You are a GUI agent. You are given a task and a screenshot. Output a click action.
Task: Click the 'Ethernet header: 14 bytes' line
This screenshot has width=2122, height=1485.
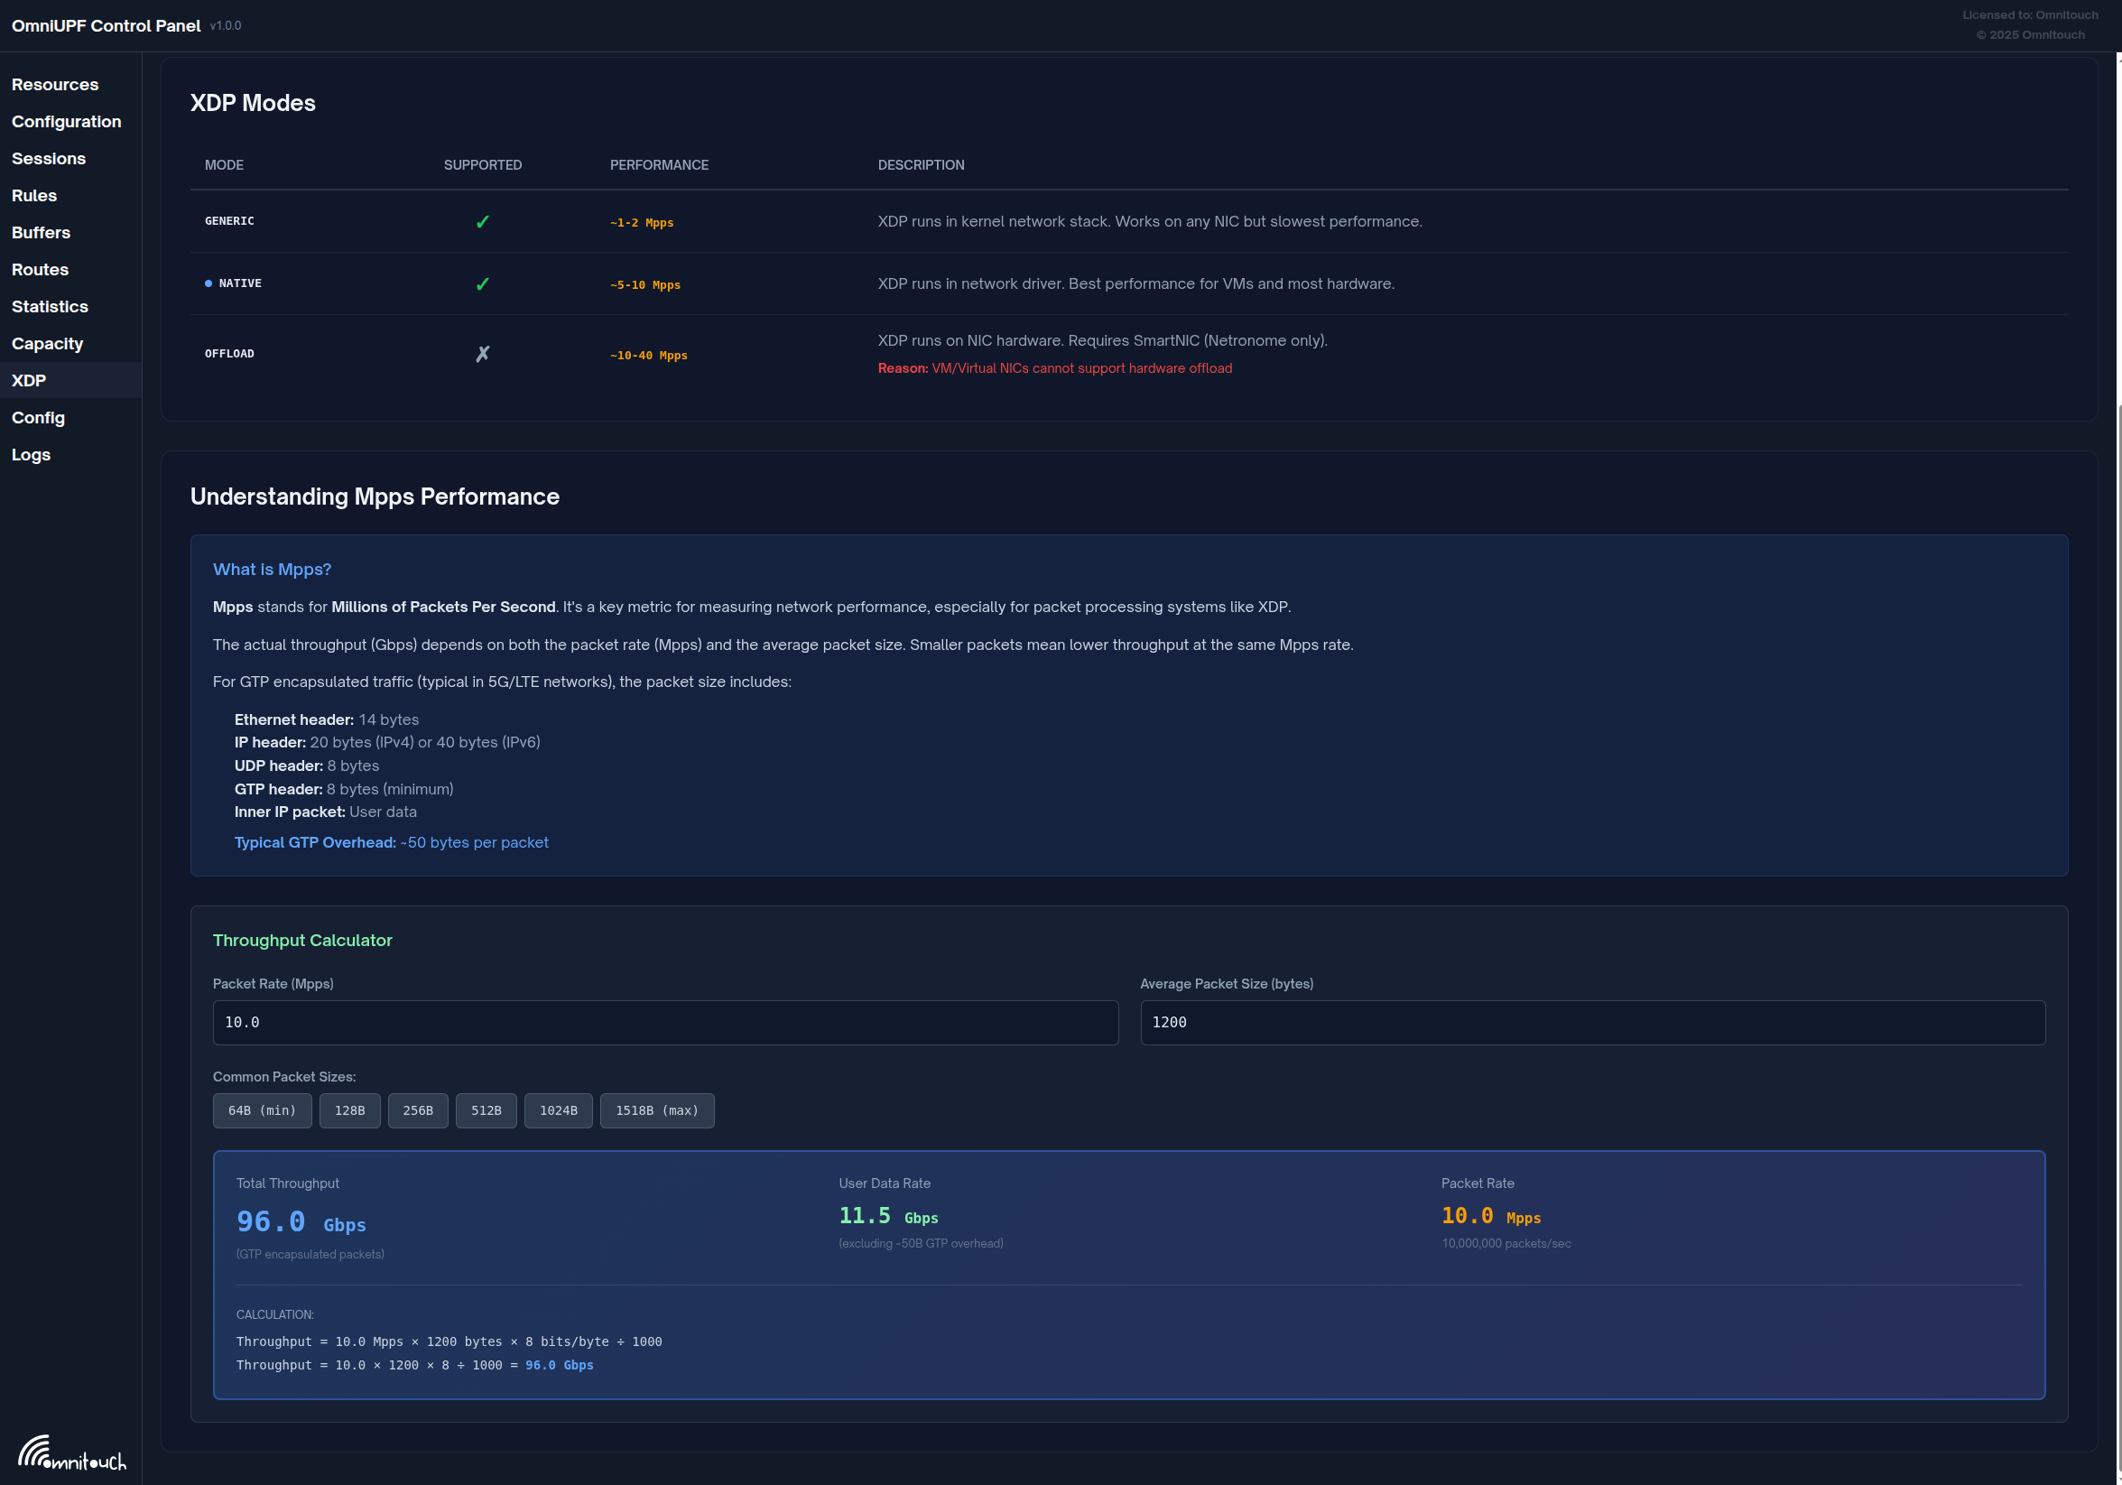[326, 719]
